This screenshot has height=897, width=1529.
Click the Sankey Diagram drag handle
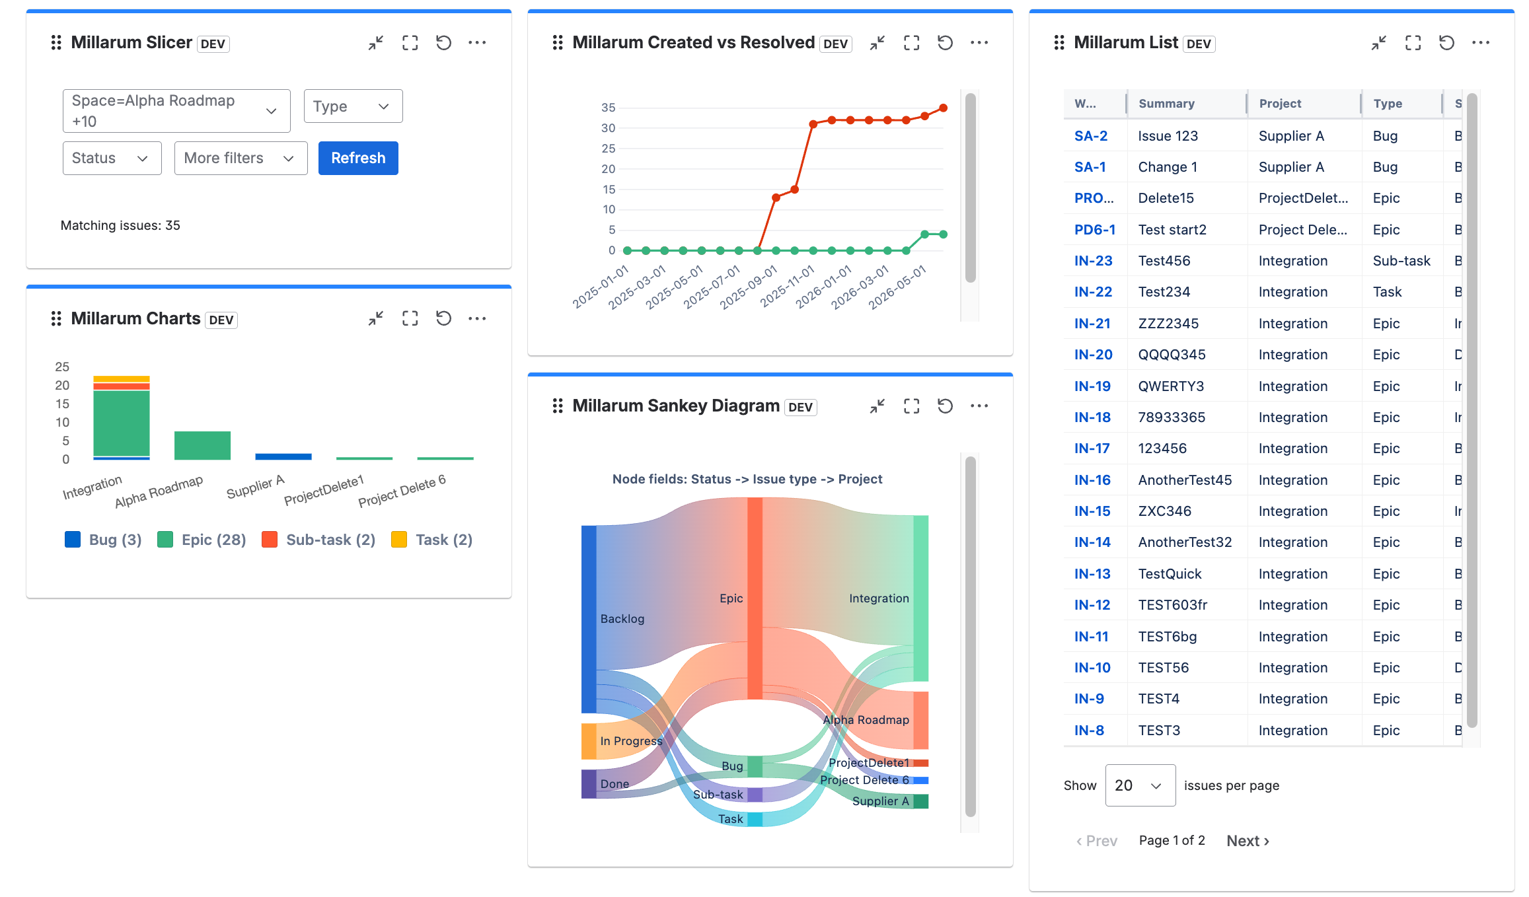point(558,406)
